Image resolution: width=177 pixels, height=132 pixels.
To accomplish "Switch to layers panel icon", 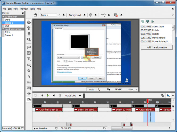I will (x=143, y=21).
